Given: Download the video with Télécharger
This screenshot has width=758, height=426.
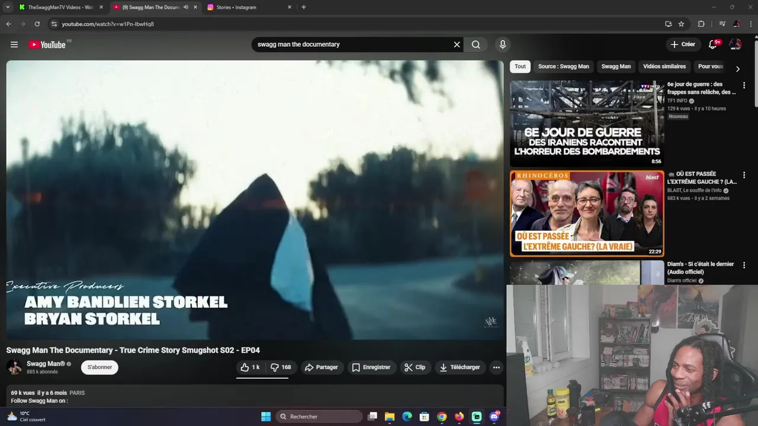Looking at the screenshot, I should coord(460,367).
